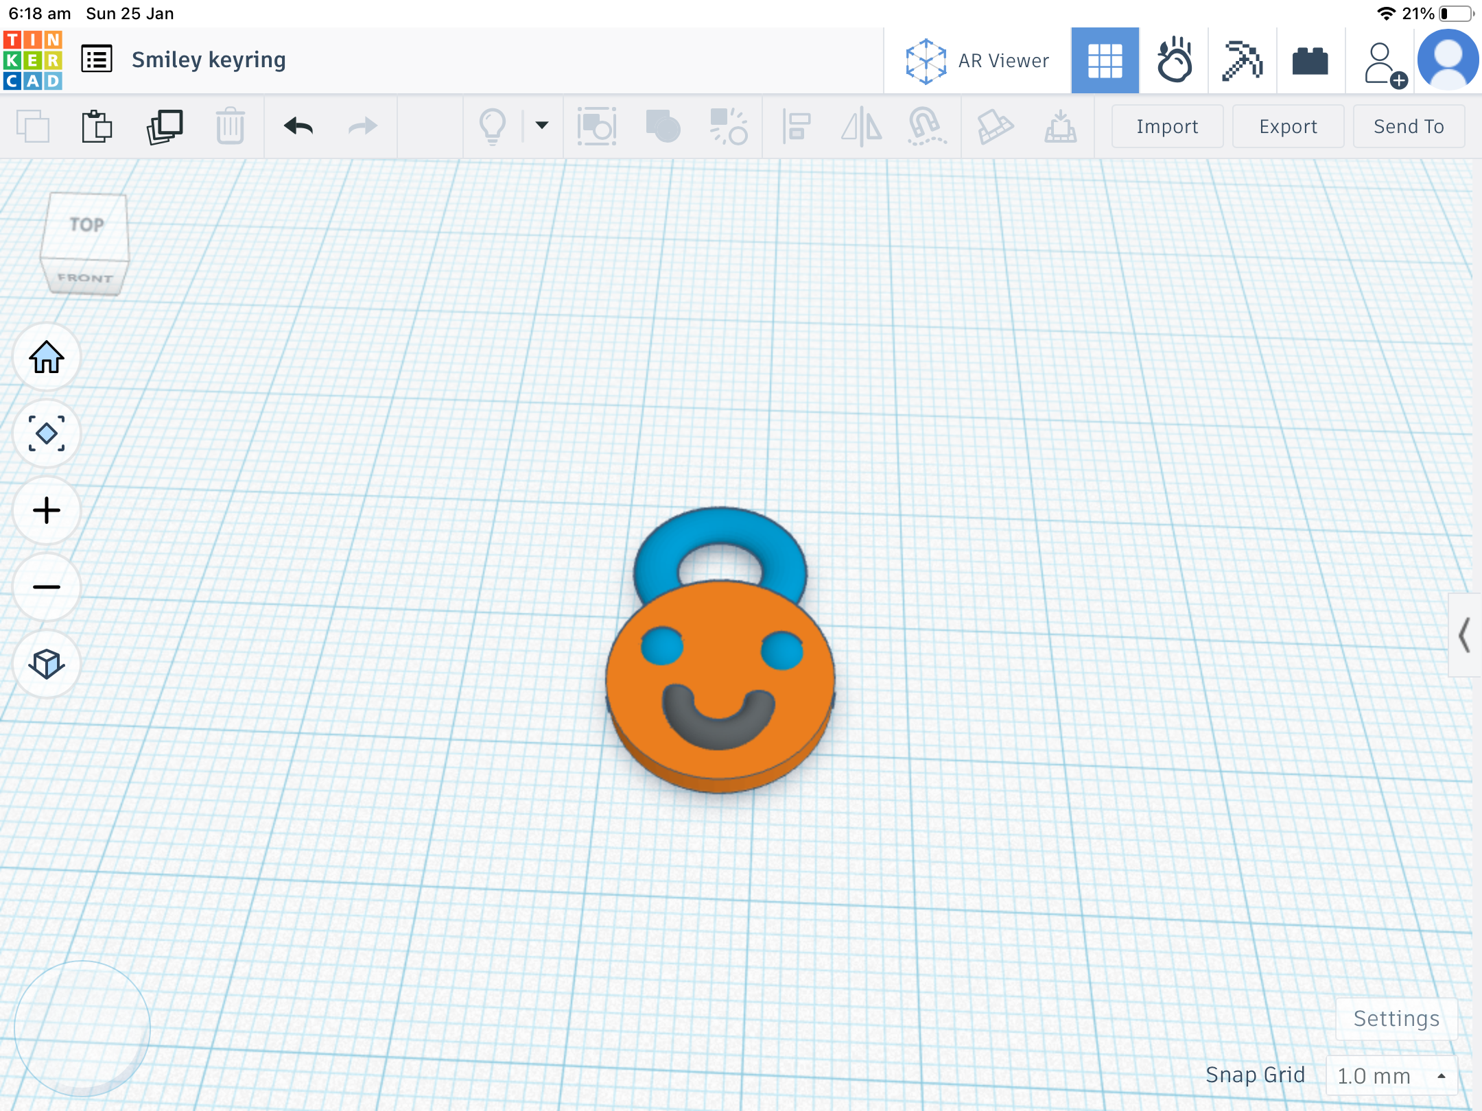The image size is (1482, 1111).
Task: Click the Align tool
Action: [x=796, y=126]
